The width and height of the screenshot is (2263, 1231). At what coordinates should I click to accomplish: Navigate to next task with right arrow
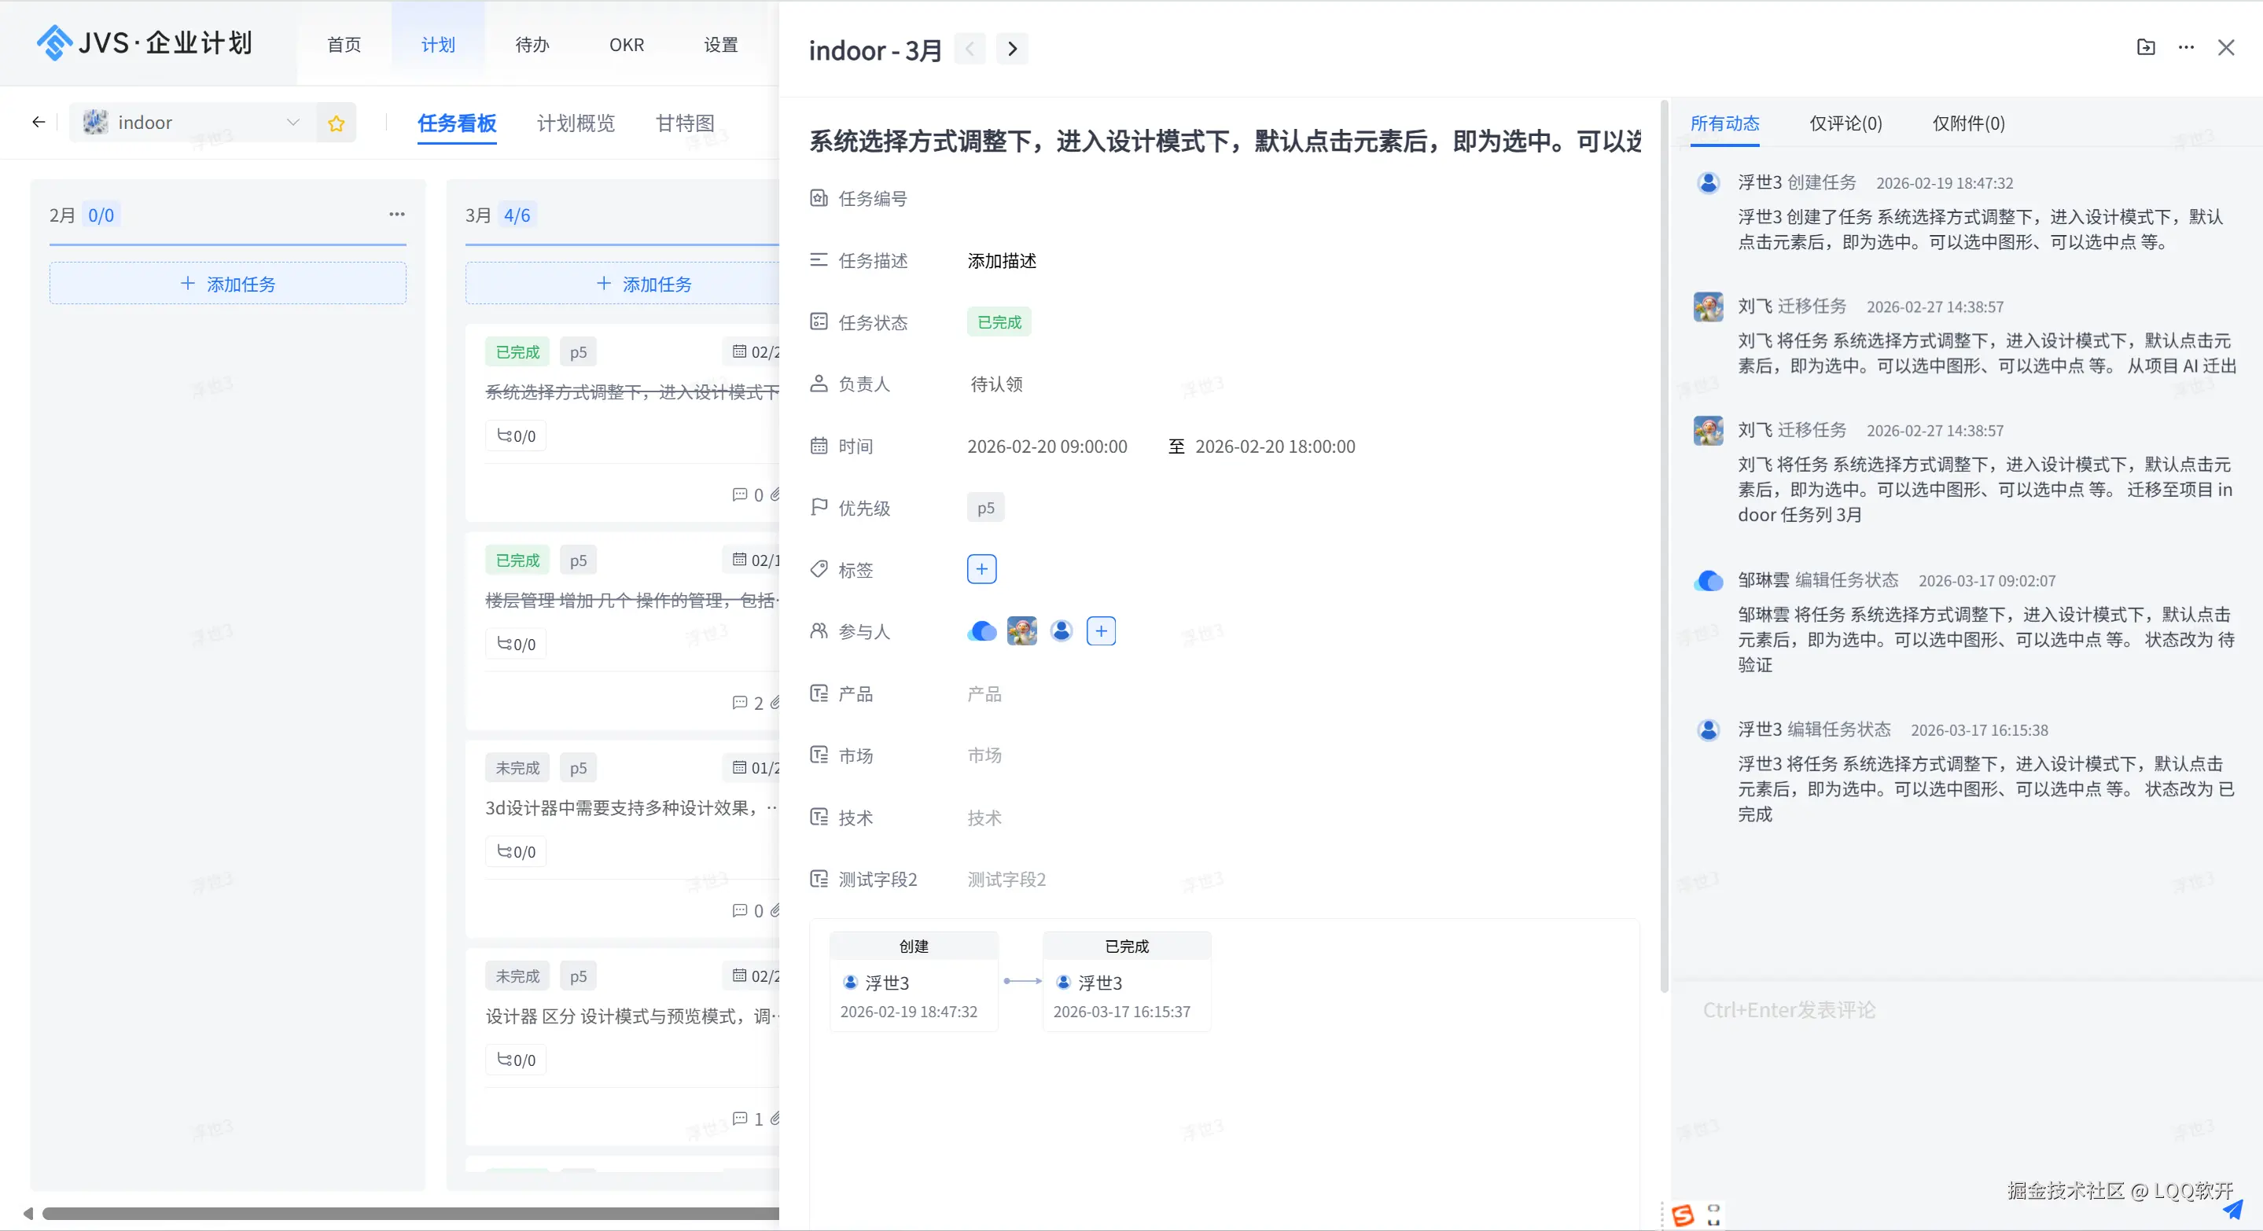point(1012,48)
